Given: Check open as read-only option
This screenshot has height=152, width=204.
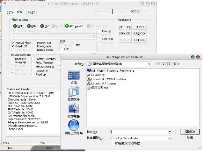Looking at the screenshot, I should click(x=112, y=143).
